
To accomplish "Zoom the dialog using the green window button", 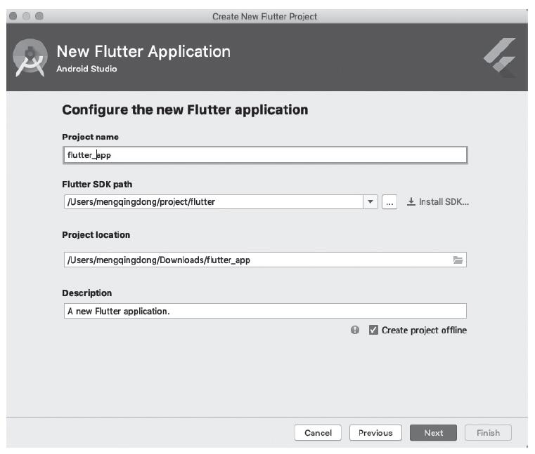I will [x=39, y=16].
